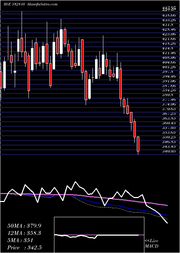Click the 401.26 price axis label
The image size is (180, 253).
(x=168, y=67)
